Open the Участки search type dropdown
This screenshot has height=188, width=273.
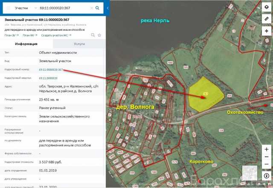pos(26,8)
